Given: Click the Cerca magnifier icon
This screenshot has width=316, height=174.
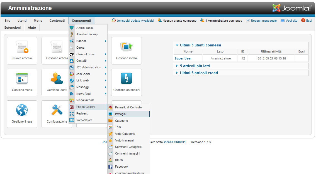Looking at the screenshot, I should [72, 48].
